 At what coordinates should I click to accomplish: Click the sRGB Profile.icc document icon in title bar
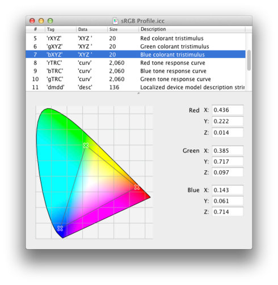click(x=116, y=21)
